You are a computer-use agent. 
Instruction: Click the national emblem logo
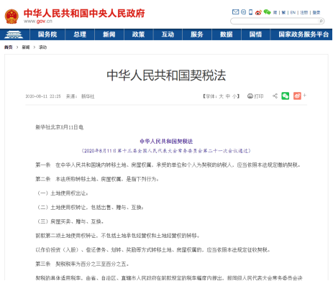click(12, 17)
